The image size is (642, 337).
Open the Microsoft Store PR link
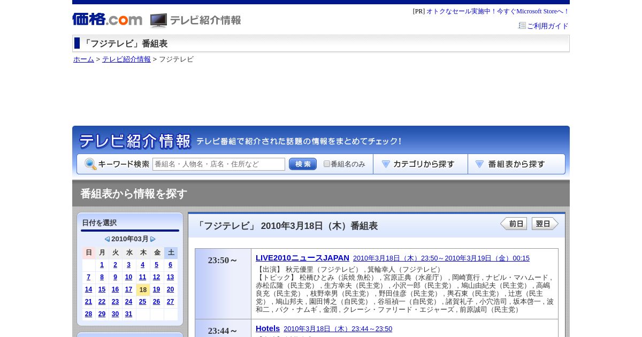(x=498, y=11)
